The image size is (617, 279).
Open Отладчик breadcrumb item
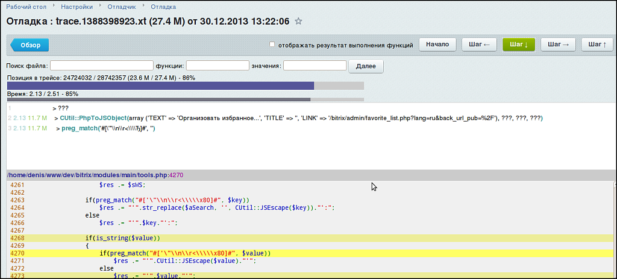pyautogui.click(x=122, y=7)
